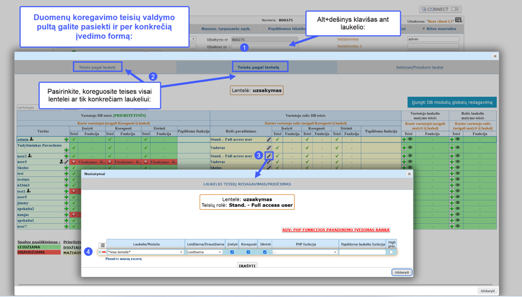Click the red DRAUDŽIAMA legend swatch

39,253
